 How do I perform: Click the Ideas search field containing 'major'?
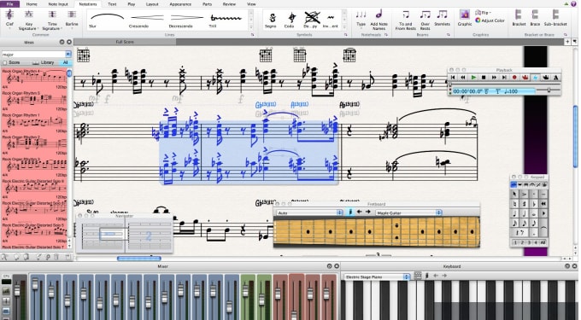[x=33, y=54]
